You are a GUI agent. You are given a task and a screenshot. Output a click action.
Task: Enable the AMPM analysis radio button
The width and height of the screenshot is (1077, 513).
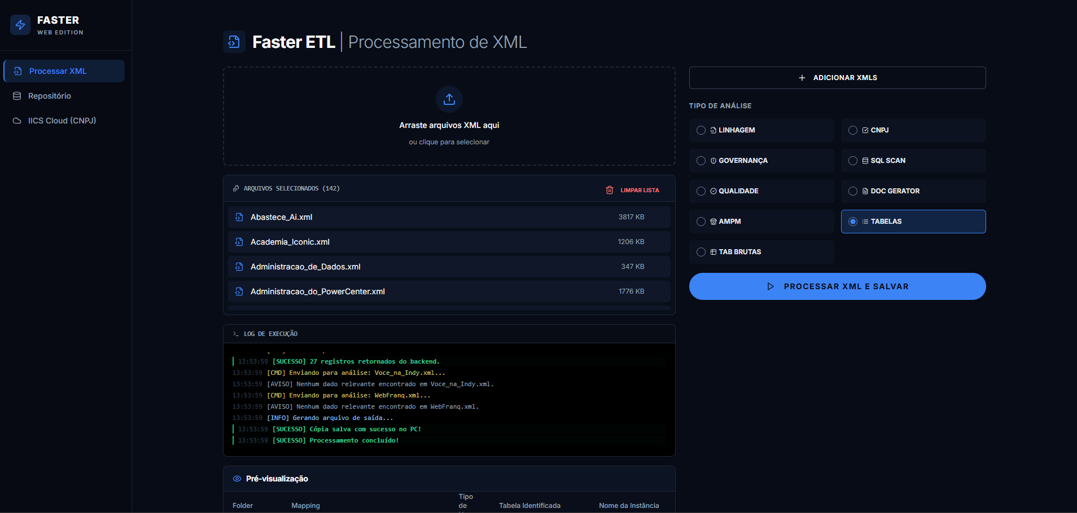coord(701,222)
